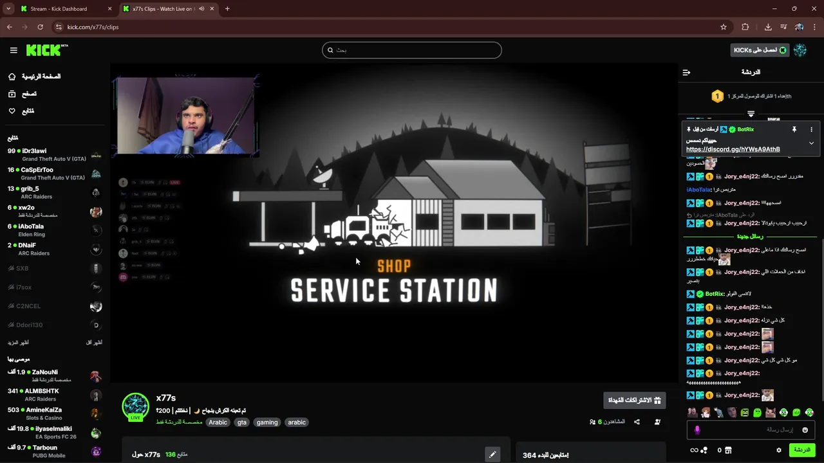Open ZaNouNi recommended channel
This screenshot has width=824, height=463.
coord(55,376)
